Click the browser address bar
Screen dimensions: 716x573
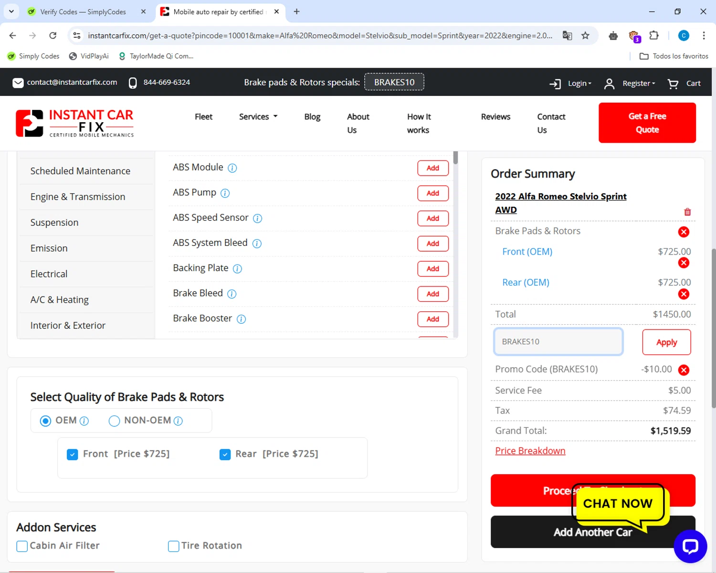320,36
